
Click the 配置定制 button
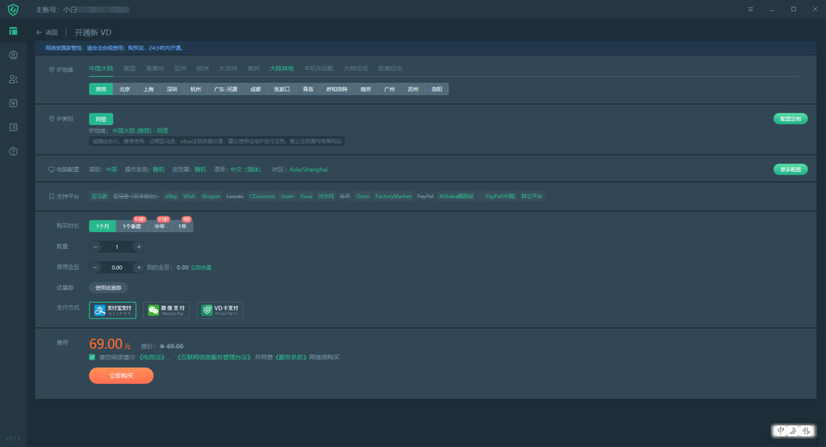(x=790, y=119)
